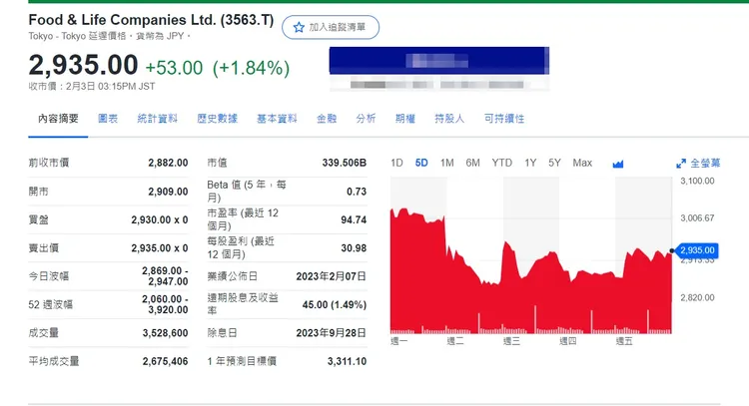Open the 全螢幕 full screen chart

coord(698,164)
